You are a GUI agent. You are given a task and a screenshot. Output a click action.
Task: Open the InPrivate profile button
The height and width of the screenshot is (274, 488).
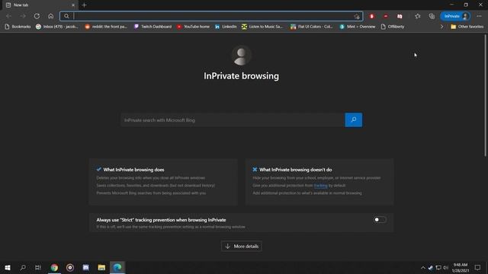coord(455,16)
